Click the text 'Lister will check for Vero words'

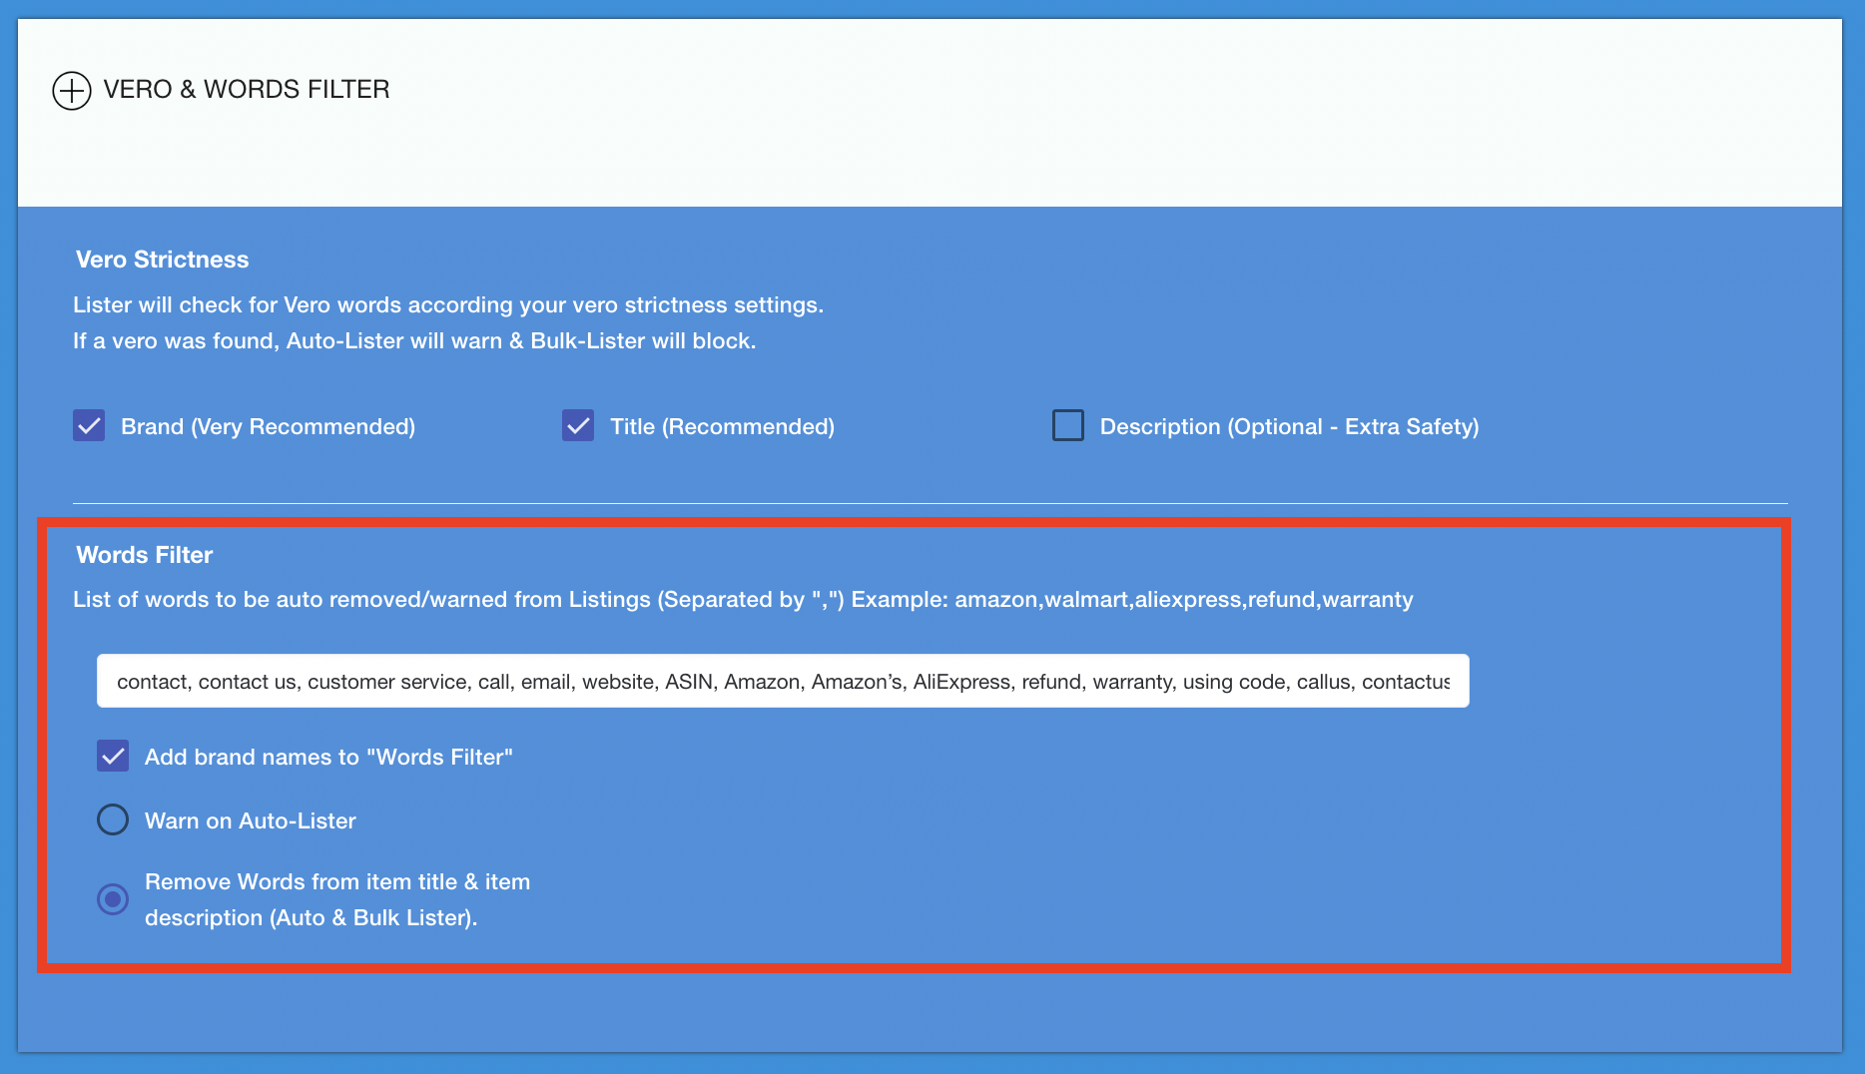tap(448, 305)
